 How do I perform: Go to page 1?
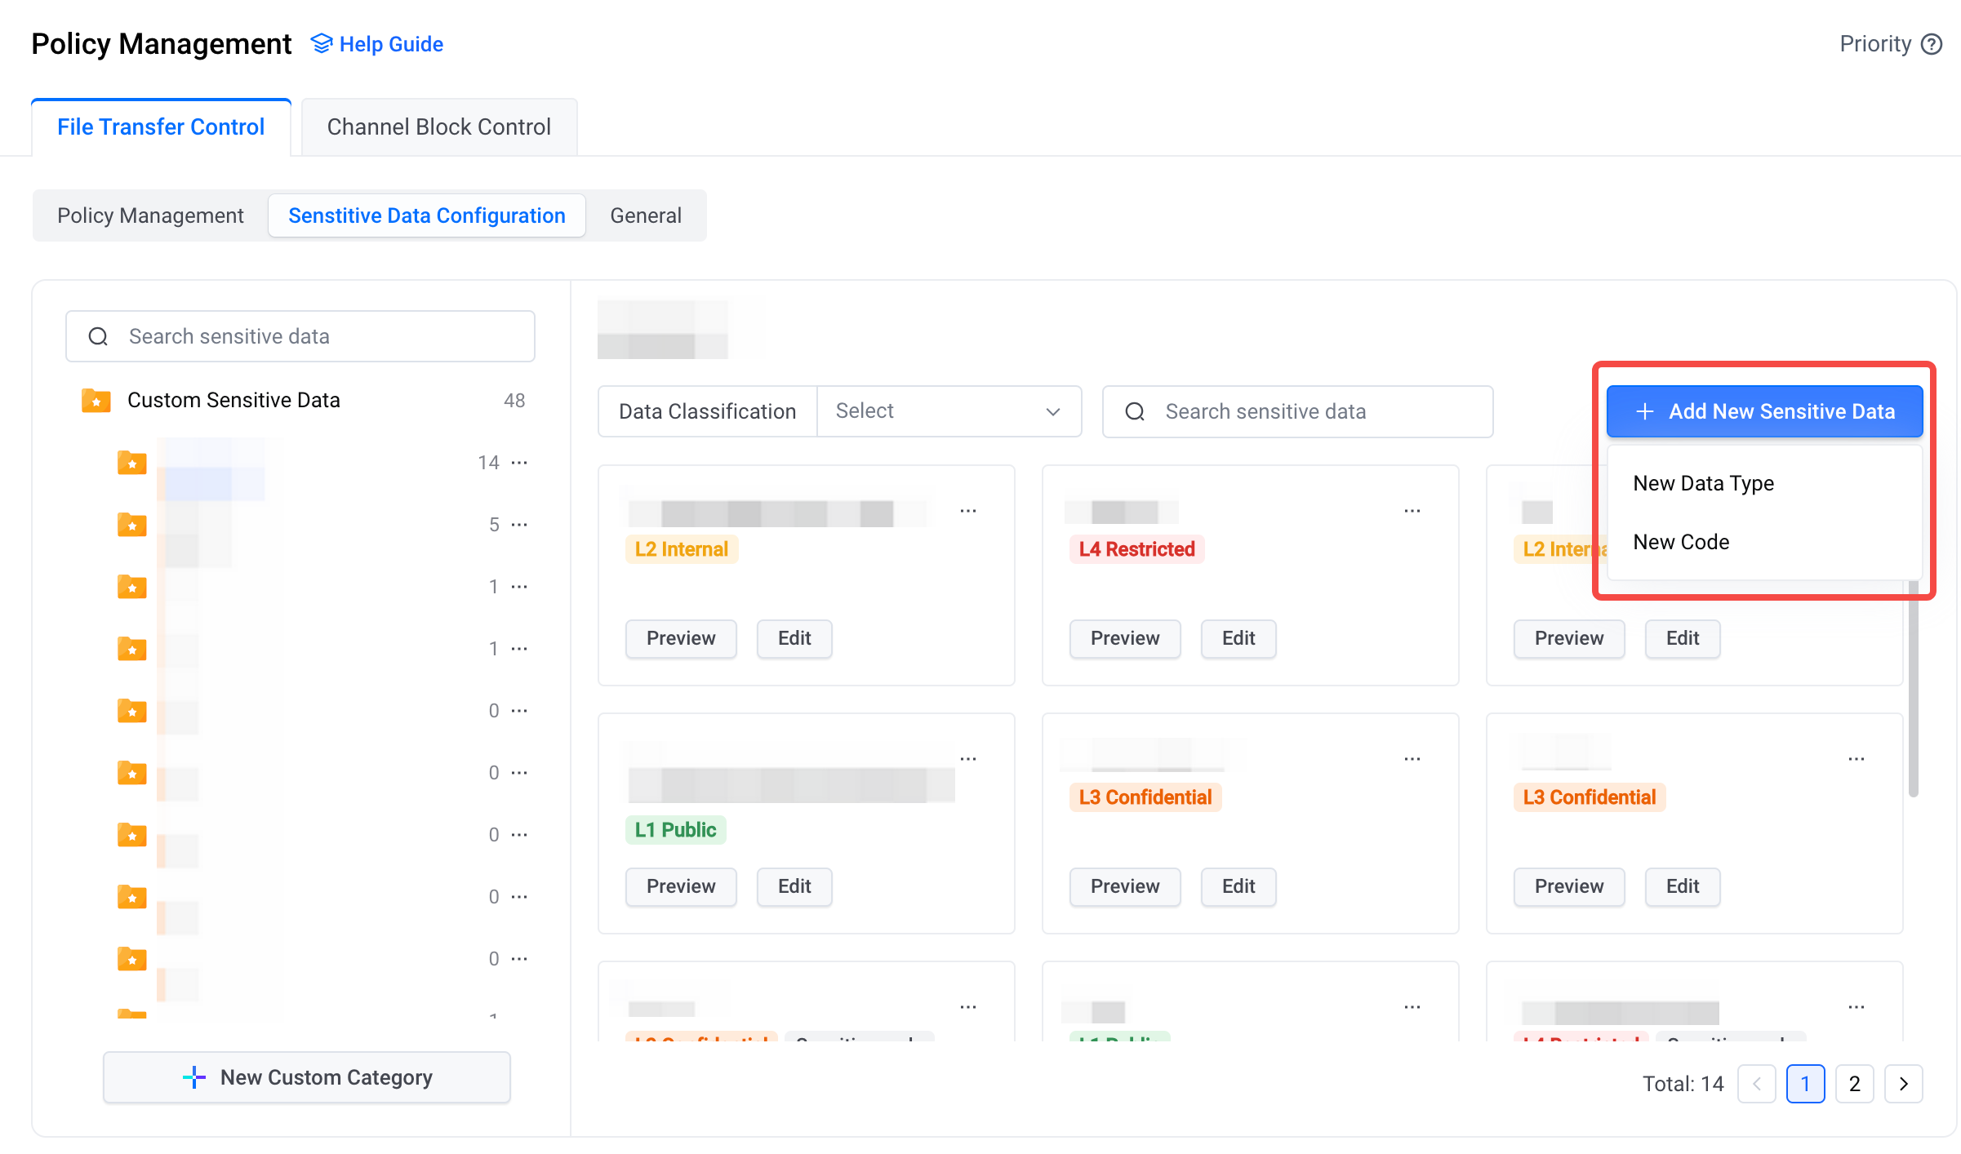click(1806, 1084)
